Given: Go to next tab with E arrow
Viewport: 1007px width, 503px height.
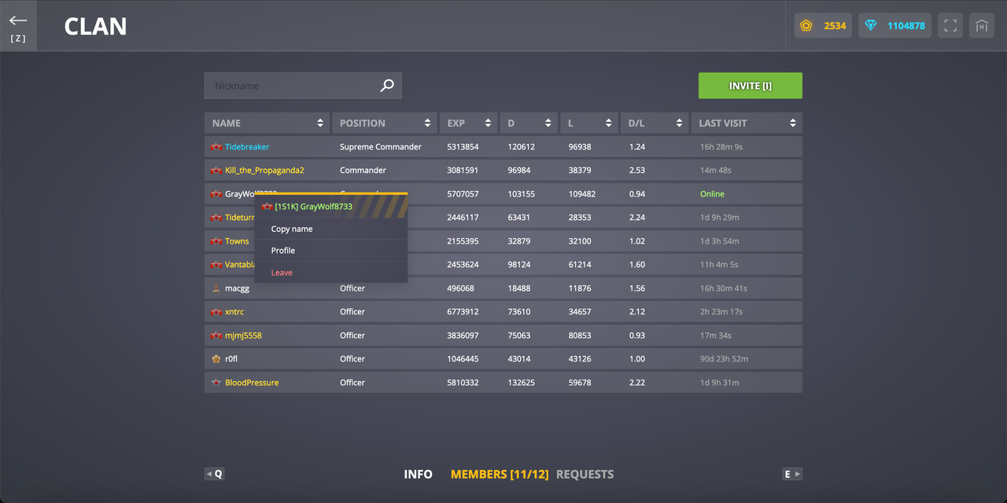Looking at the screenshot, I should [792, 474].
